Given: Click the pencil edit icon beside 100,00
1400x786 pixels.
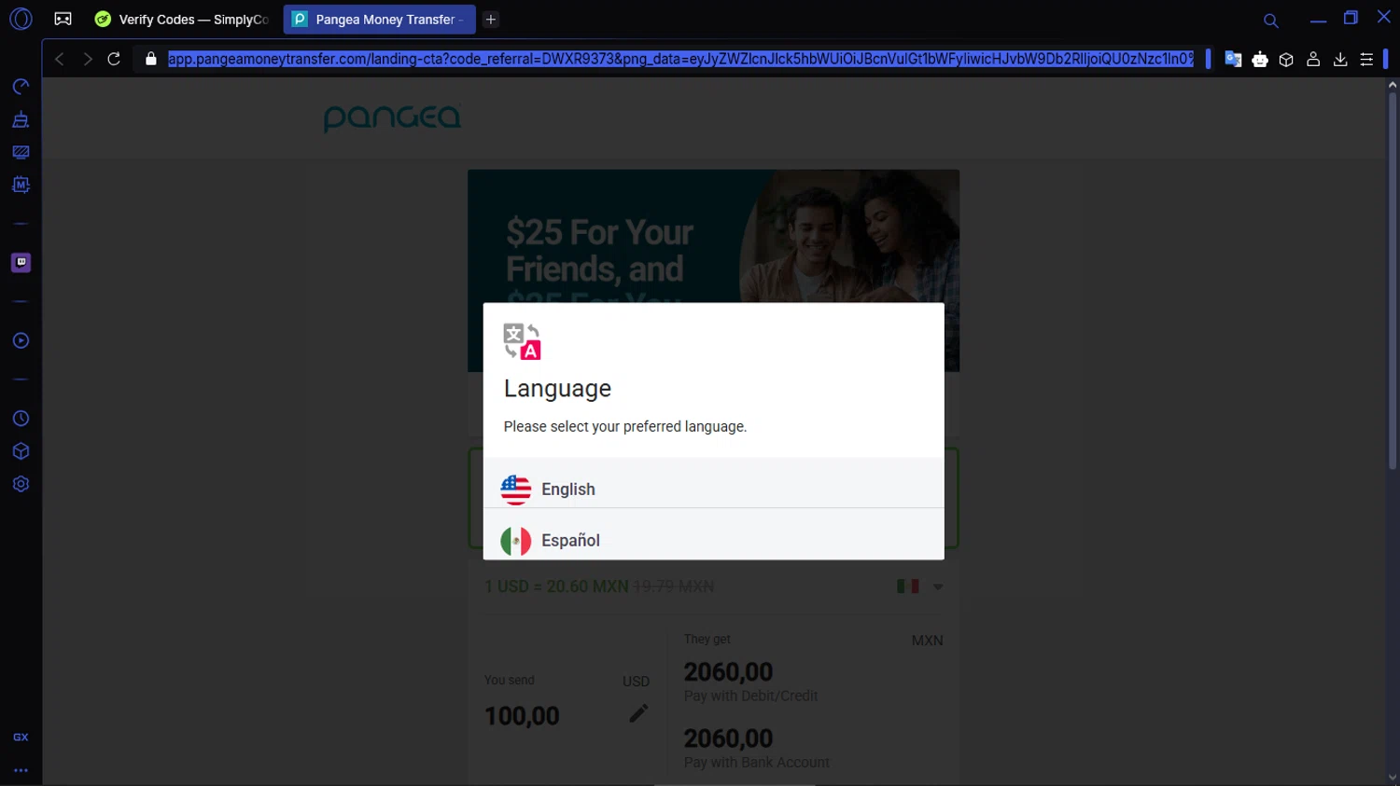Looking at the screenshot, I should pos(638,713).
